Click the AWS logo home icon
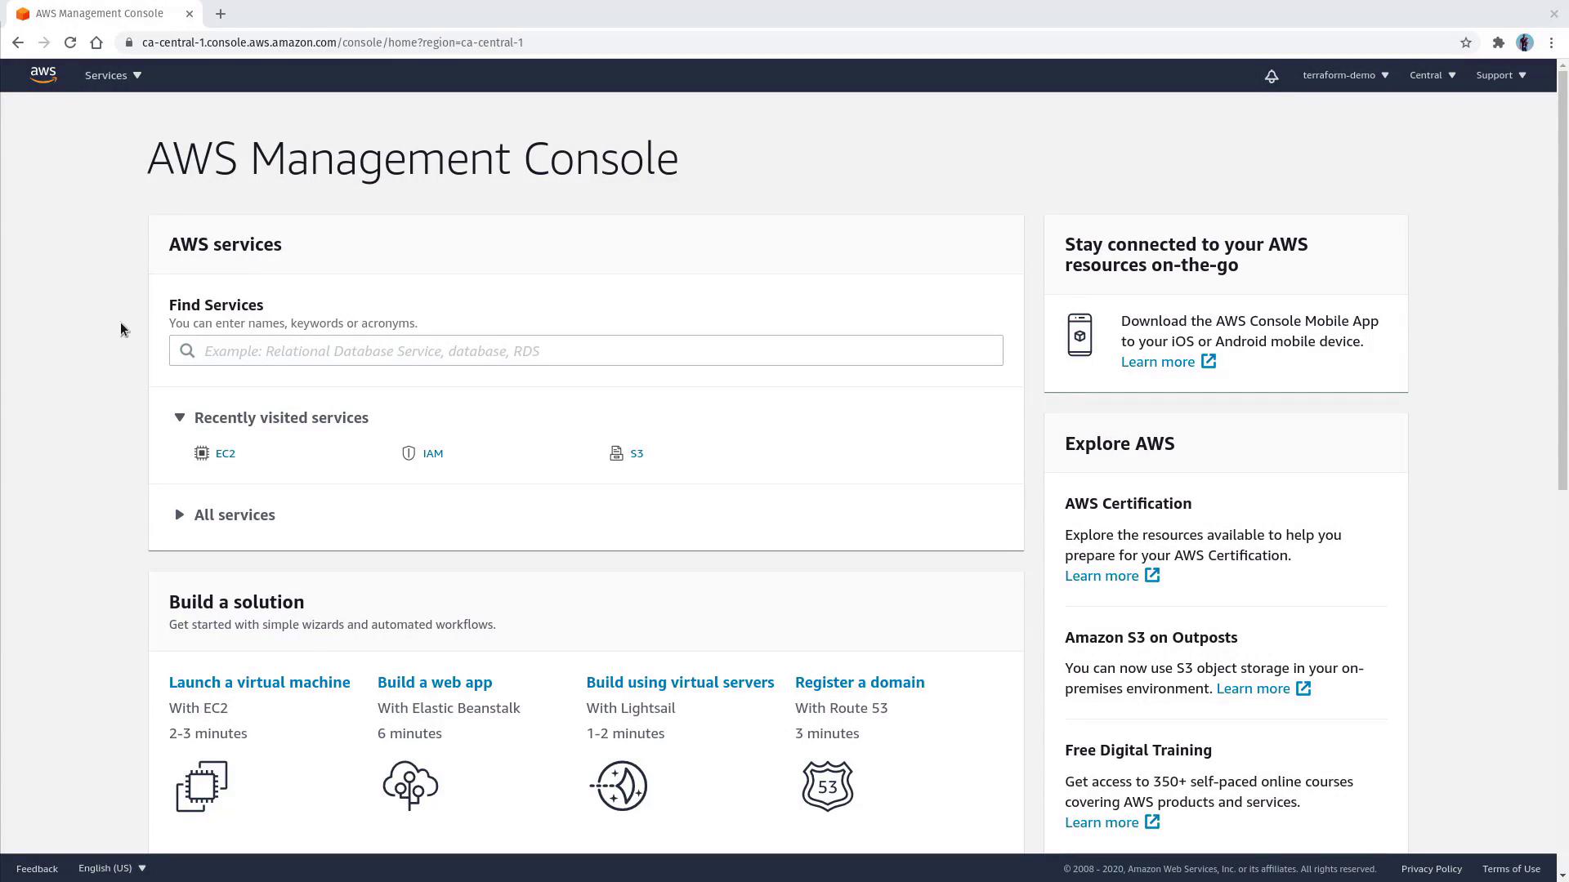This screenshot has width=1569, height=882. pyautogui.click(x=43, y=75)
